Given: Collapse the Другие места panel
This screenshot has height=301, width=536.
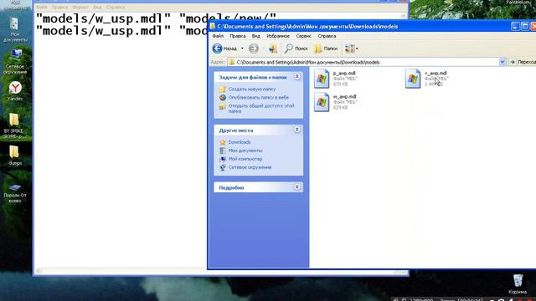Looking at the screenshot, I should click(297, 130).
